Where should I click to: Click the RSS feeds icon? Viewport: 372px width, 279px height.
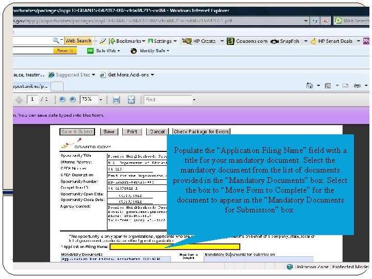point(328,86)
